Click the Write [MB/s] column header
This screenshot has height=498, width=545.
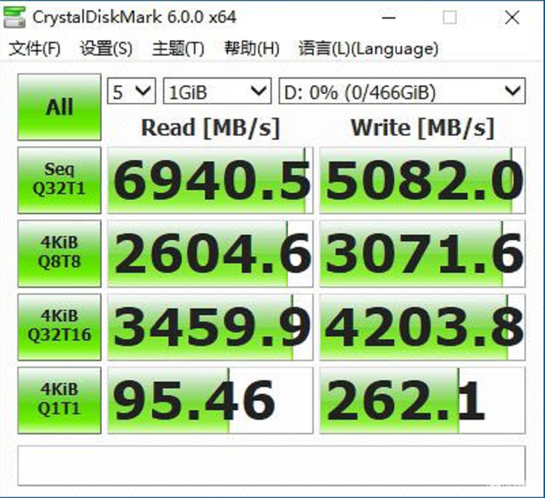(x=422, y=128)
